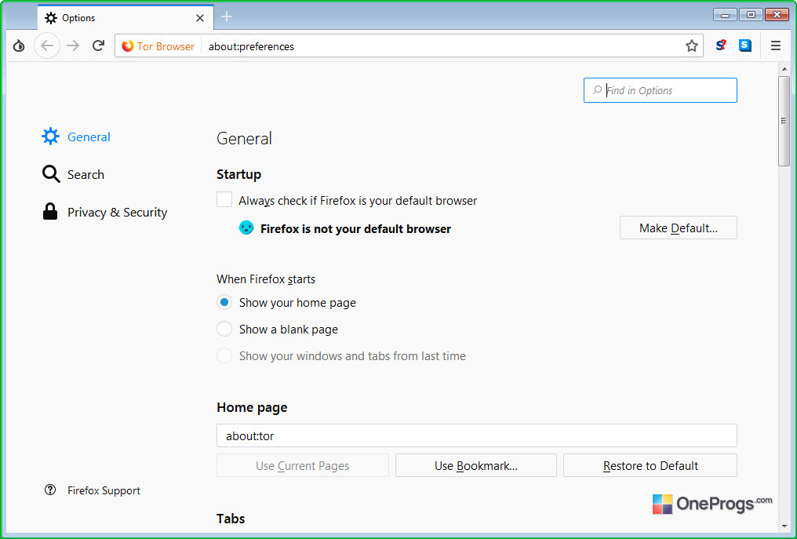Select Show a blank page option
Viewport: 797px width, 539px height.
224,329
